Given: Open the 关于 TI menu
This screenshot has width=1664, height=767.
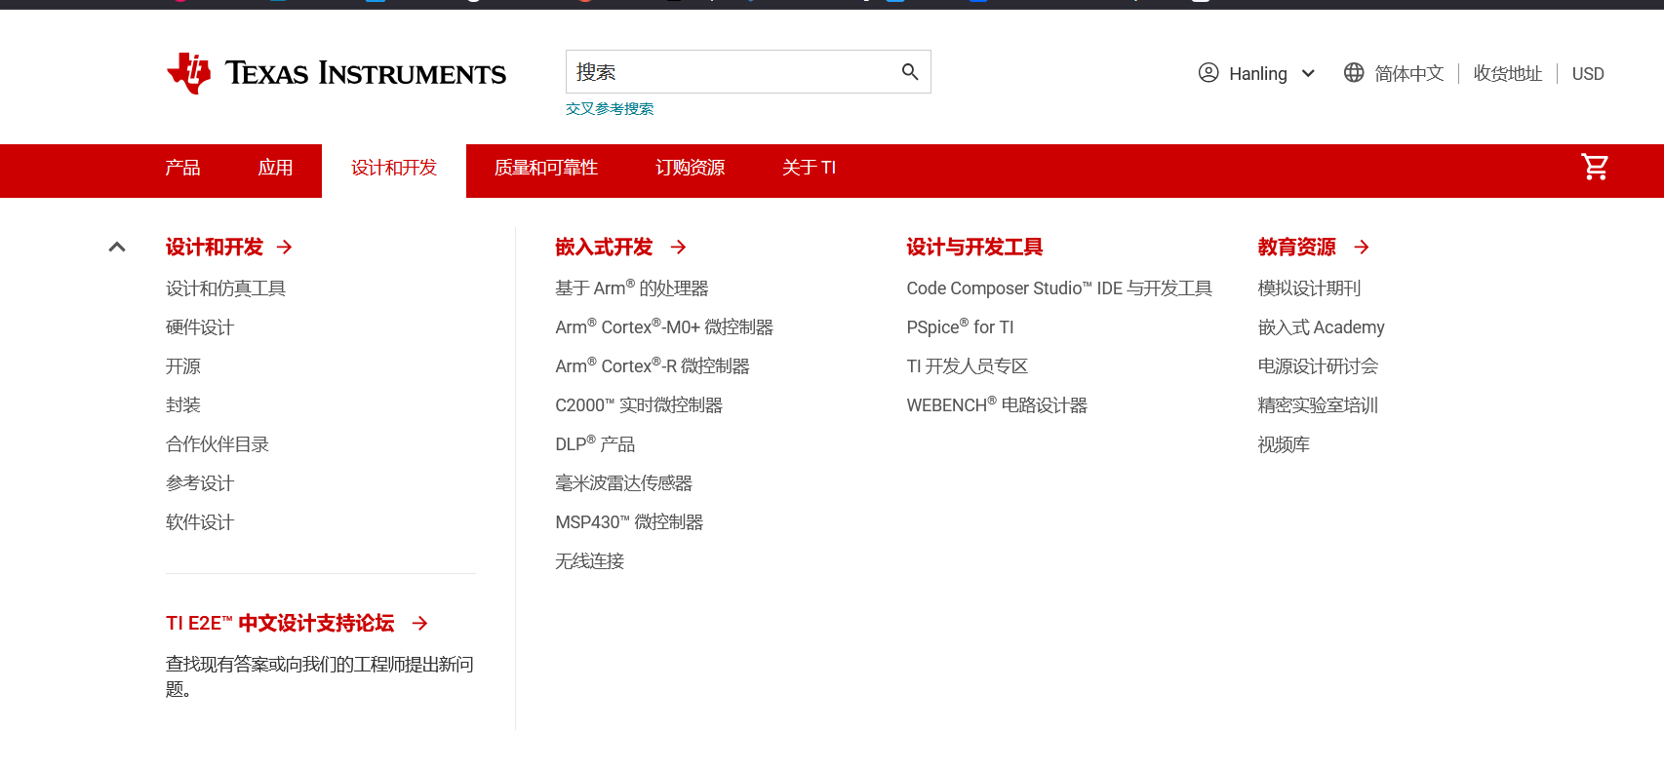Looking at the screenshot, I should point(810,169).
